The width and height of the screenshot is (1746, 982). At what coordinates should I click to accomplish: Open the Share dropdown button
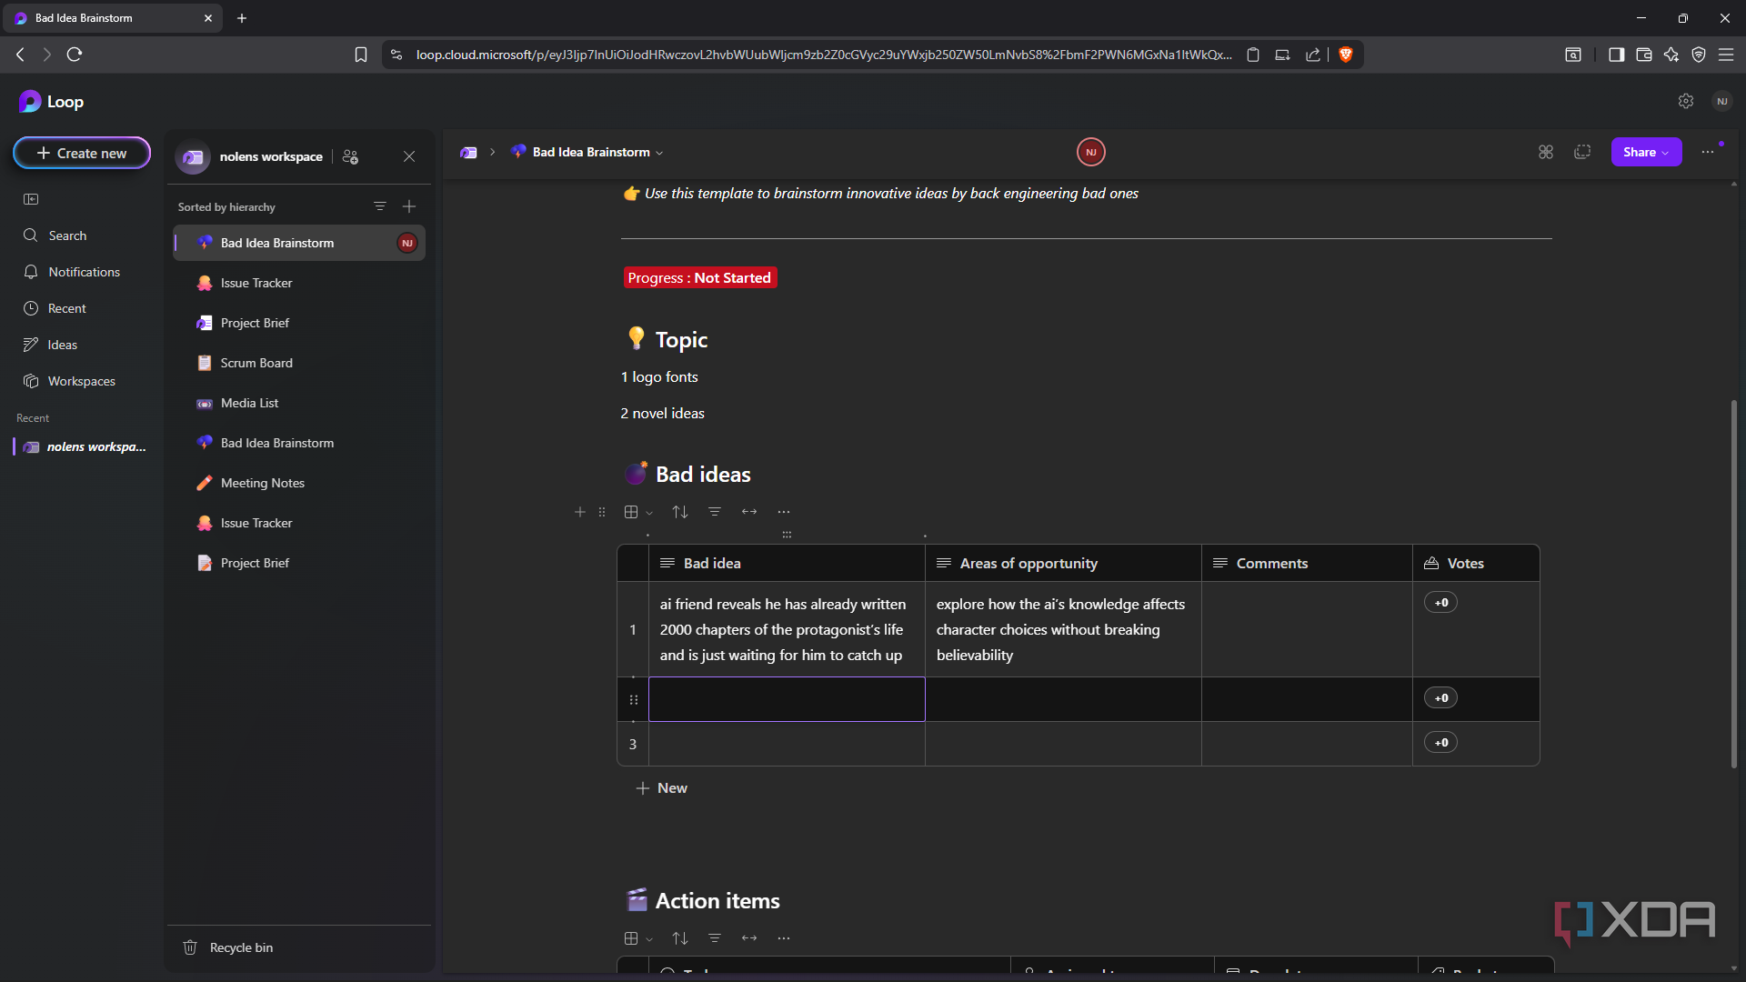coord(1646,152)
